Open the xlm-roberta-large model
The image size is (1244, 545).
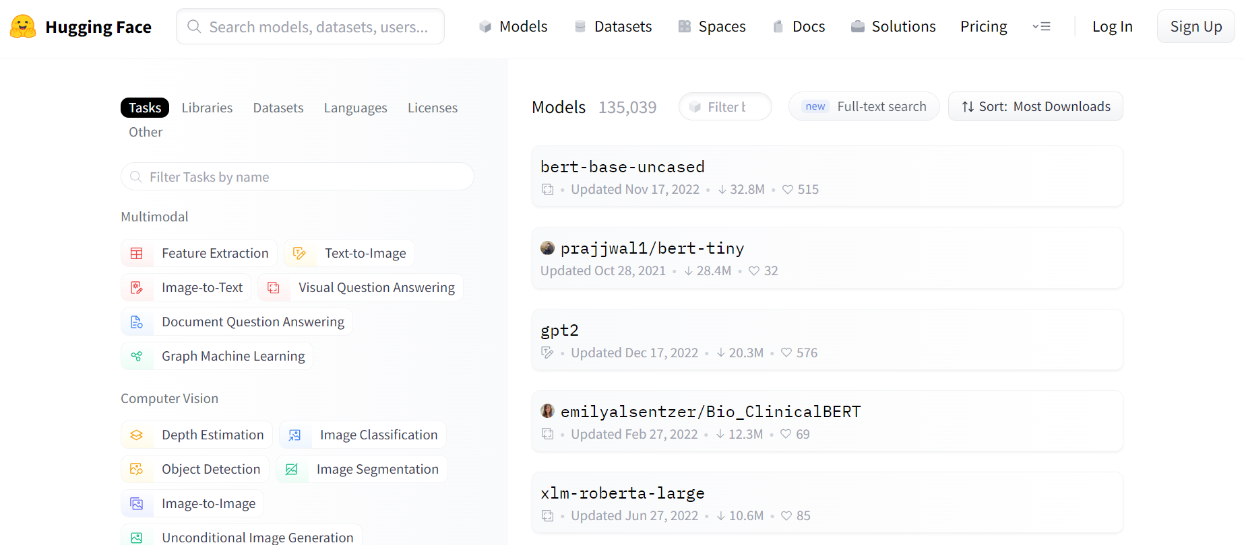pyautogui.click(x=828, y=503)
